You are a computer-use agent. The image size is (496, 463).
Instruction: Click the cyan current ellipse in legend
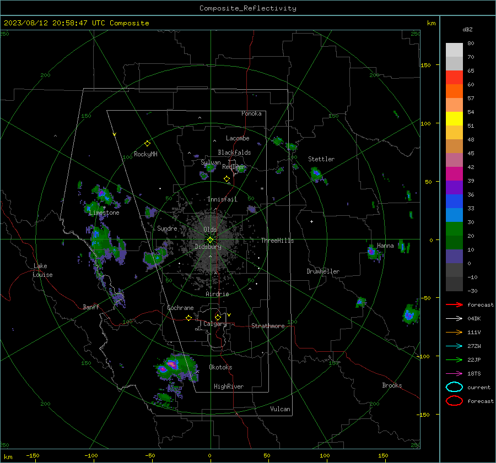pos(454,387)
